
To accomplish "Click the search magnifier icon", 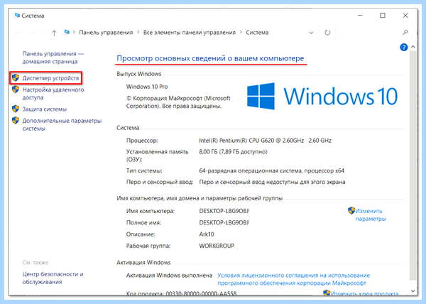I will click(x=405, y=33).
